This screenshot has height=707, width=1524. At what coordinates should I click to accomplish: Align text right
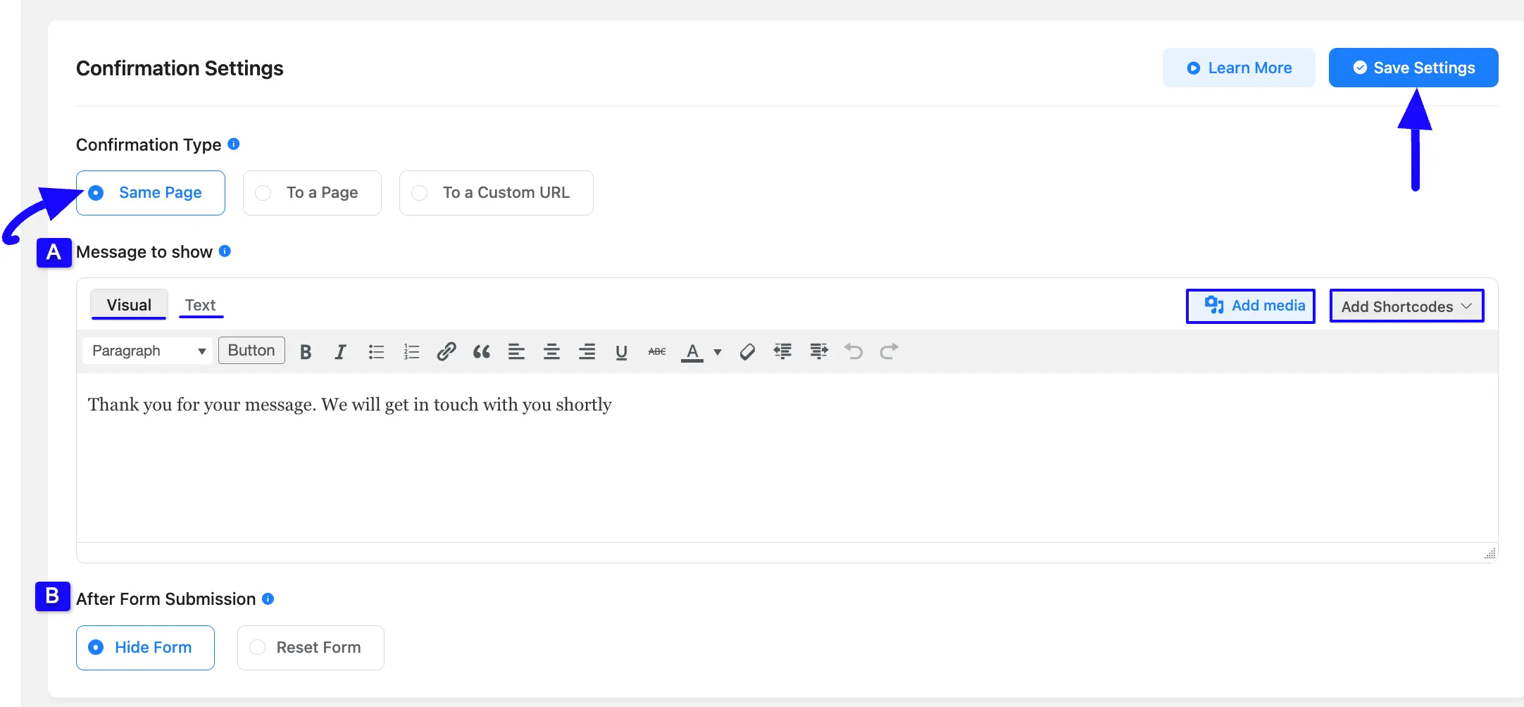(587, 351)
